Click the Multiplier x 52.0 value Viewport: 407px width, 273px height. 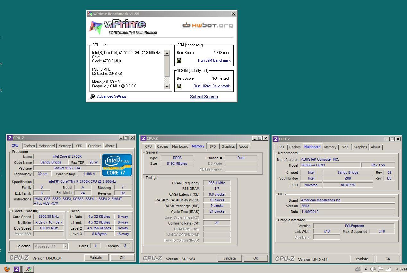(48, 223)
